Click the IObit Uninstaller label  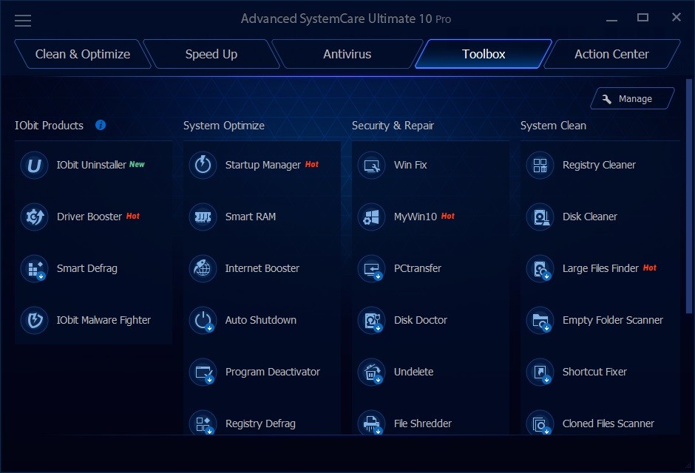[91, 166]
